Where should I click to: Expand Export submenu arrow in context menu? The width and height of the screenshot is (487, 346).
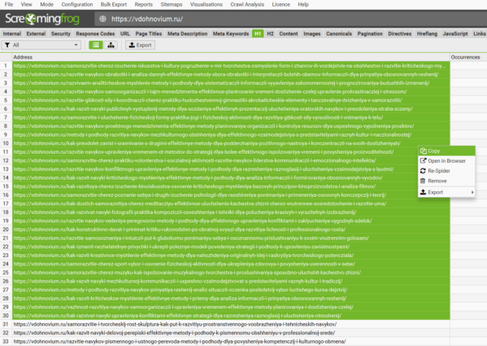click(x=472, y=192)
